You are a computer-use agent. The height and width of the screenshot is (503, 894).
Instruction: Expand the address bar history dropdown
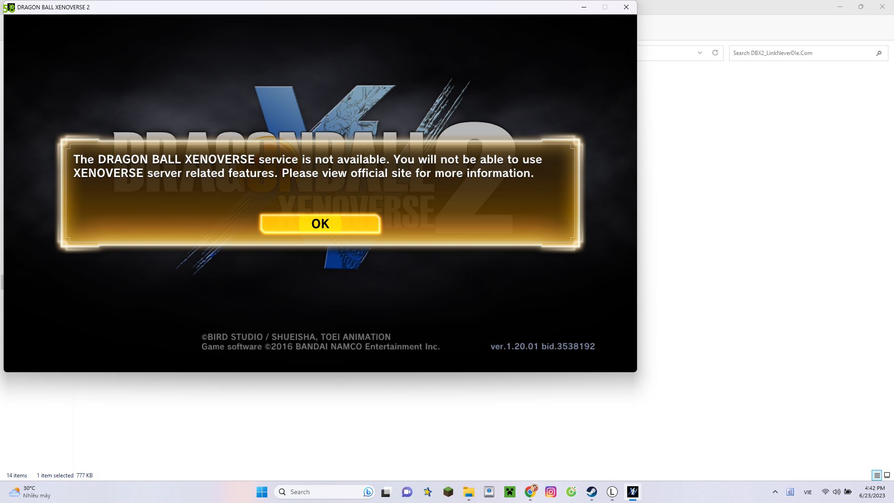699,53
